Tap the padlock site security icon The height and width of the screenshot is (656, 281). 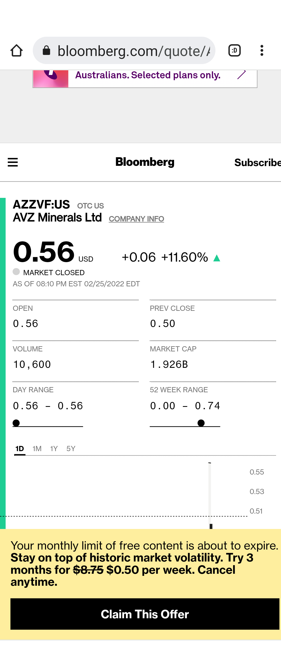[46, 51]
